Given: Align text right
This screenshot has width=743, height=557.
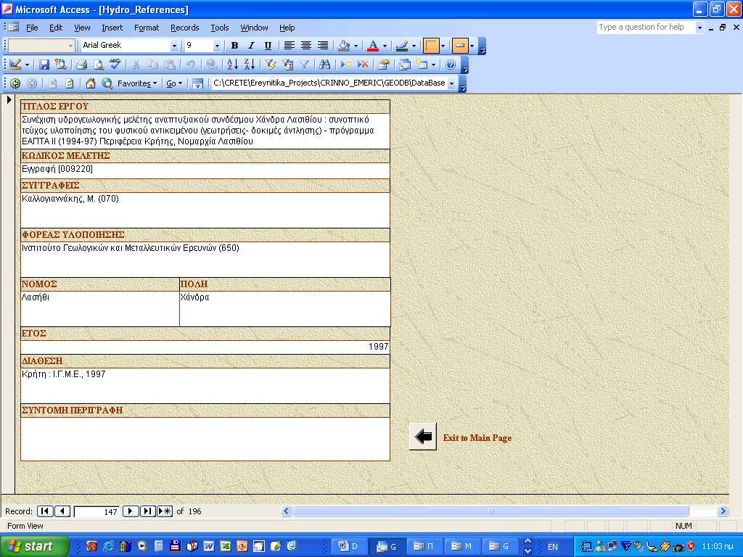Looking at the screenshot, I should (323, 46).
